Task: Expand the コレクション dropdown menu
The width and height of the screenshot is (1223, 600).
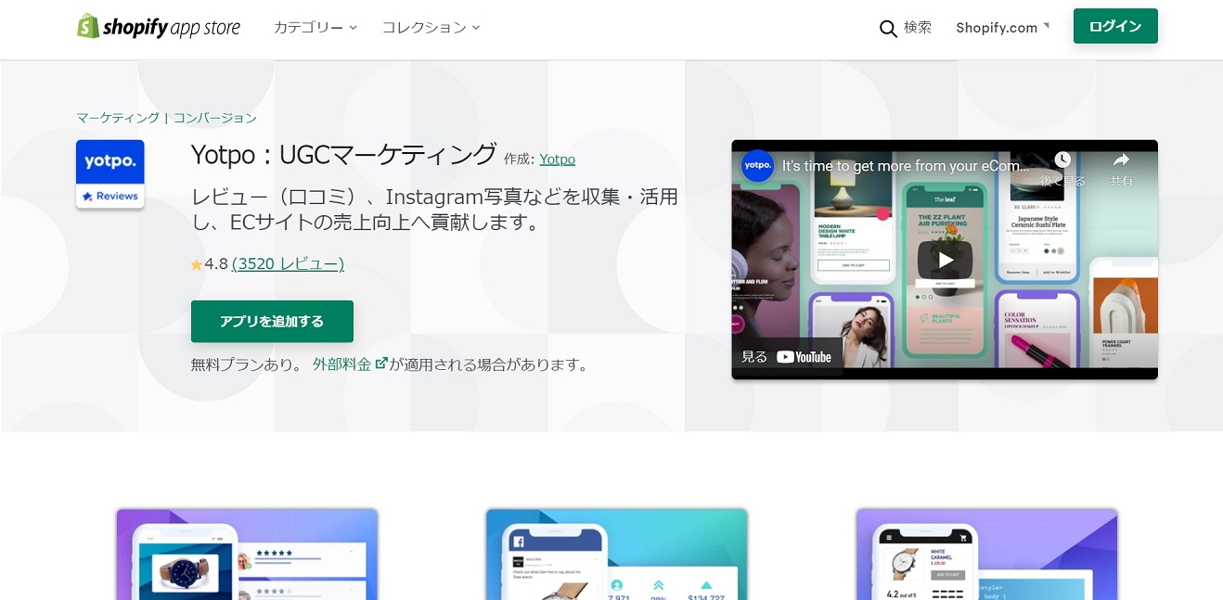Action: point(431,28)
